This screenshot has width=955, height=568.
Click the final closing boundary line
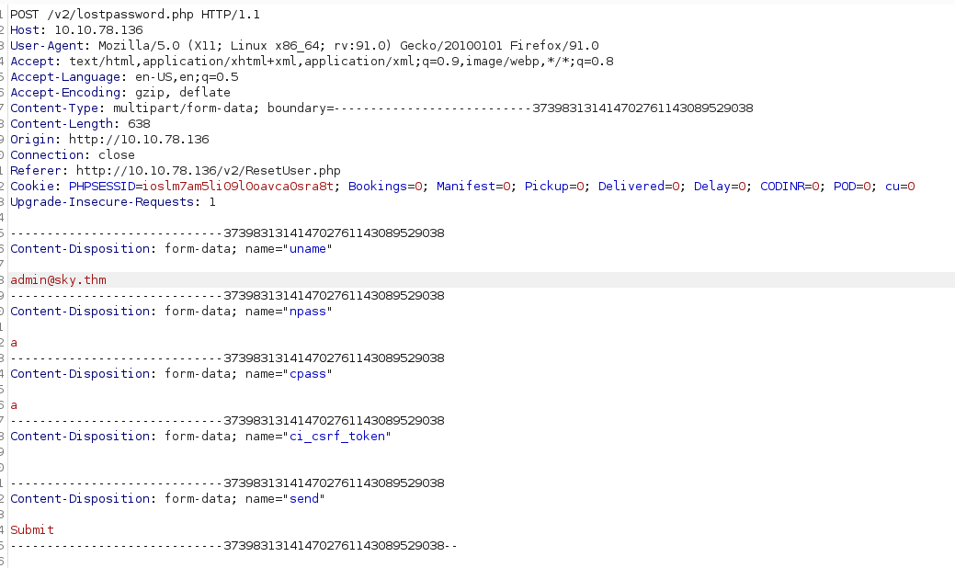234,546
